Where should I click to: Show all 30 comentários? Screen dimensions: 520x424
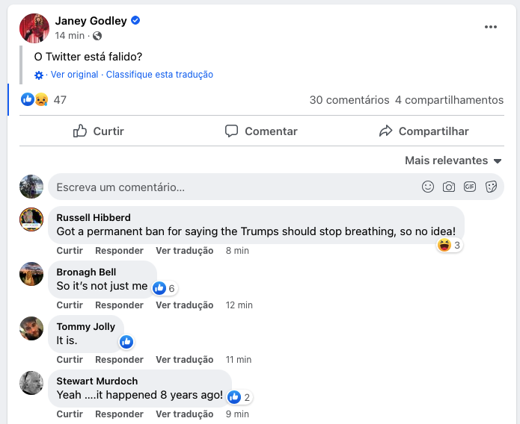pos(349,100)
